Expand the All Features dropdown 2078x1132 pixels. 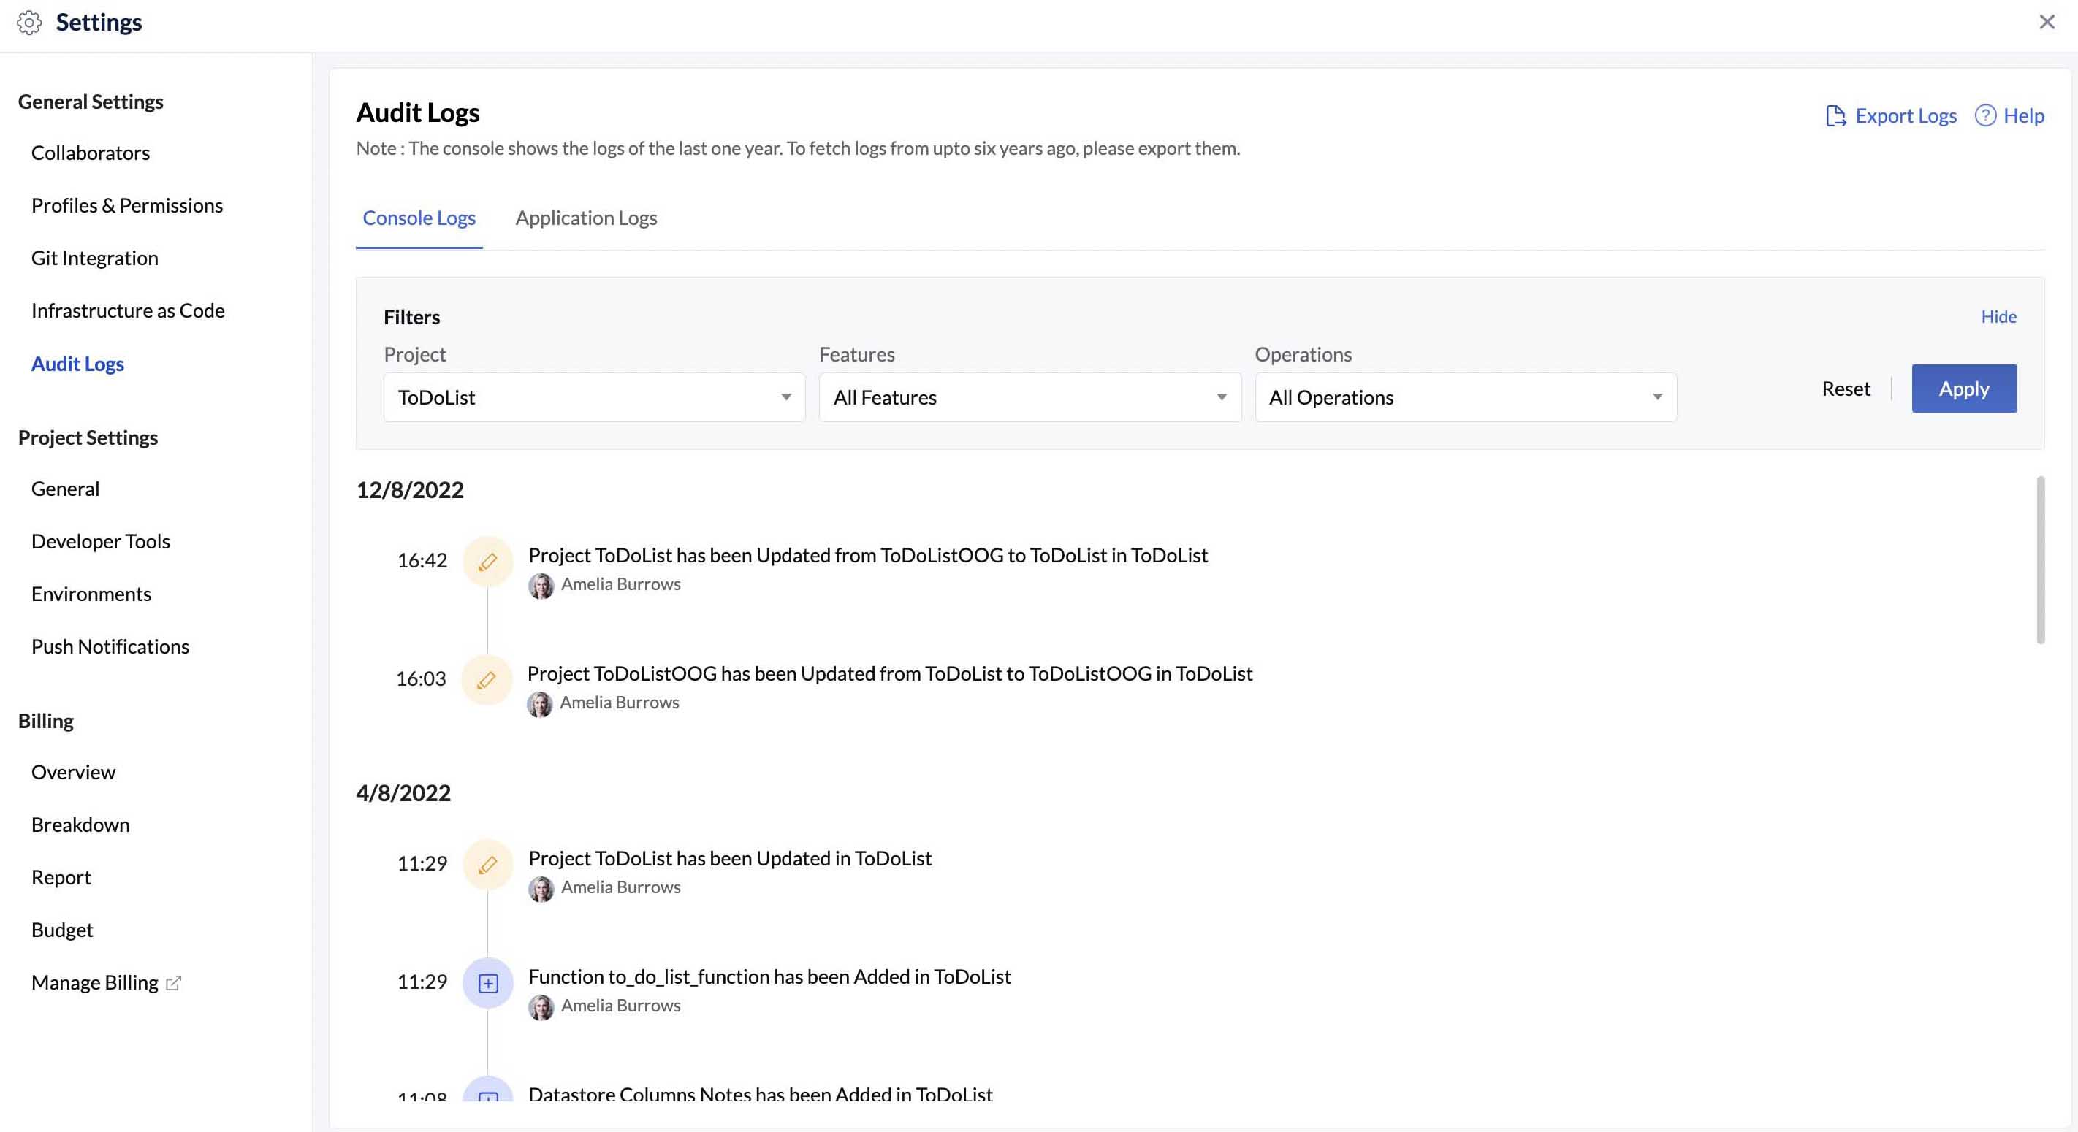coord(1030,397)
